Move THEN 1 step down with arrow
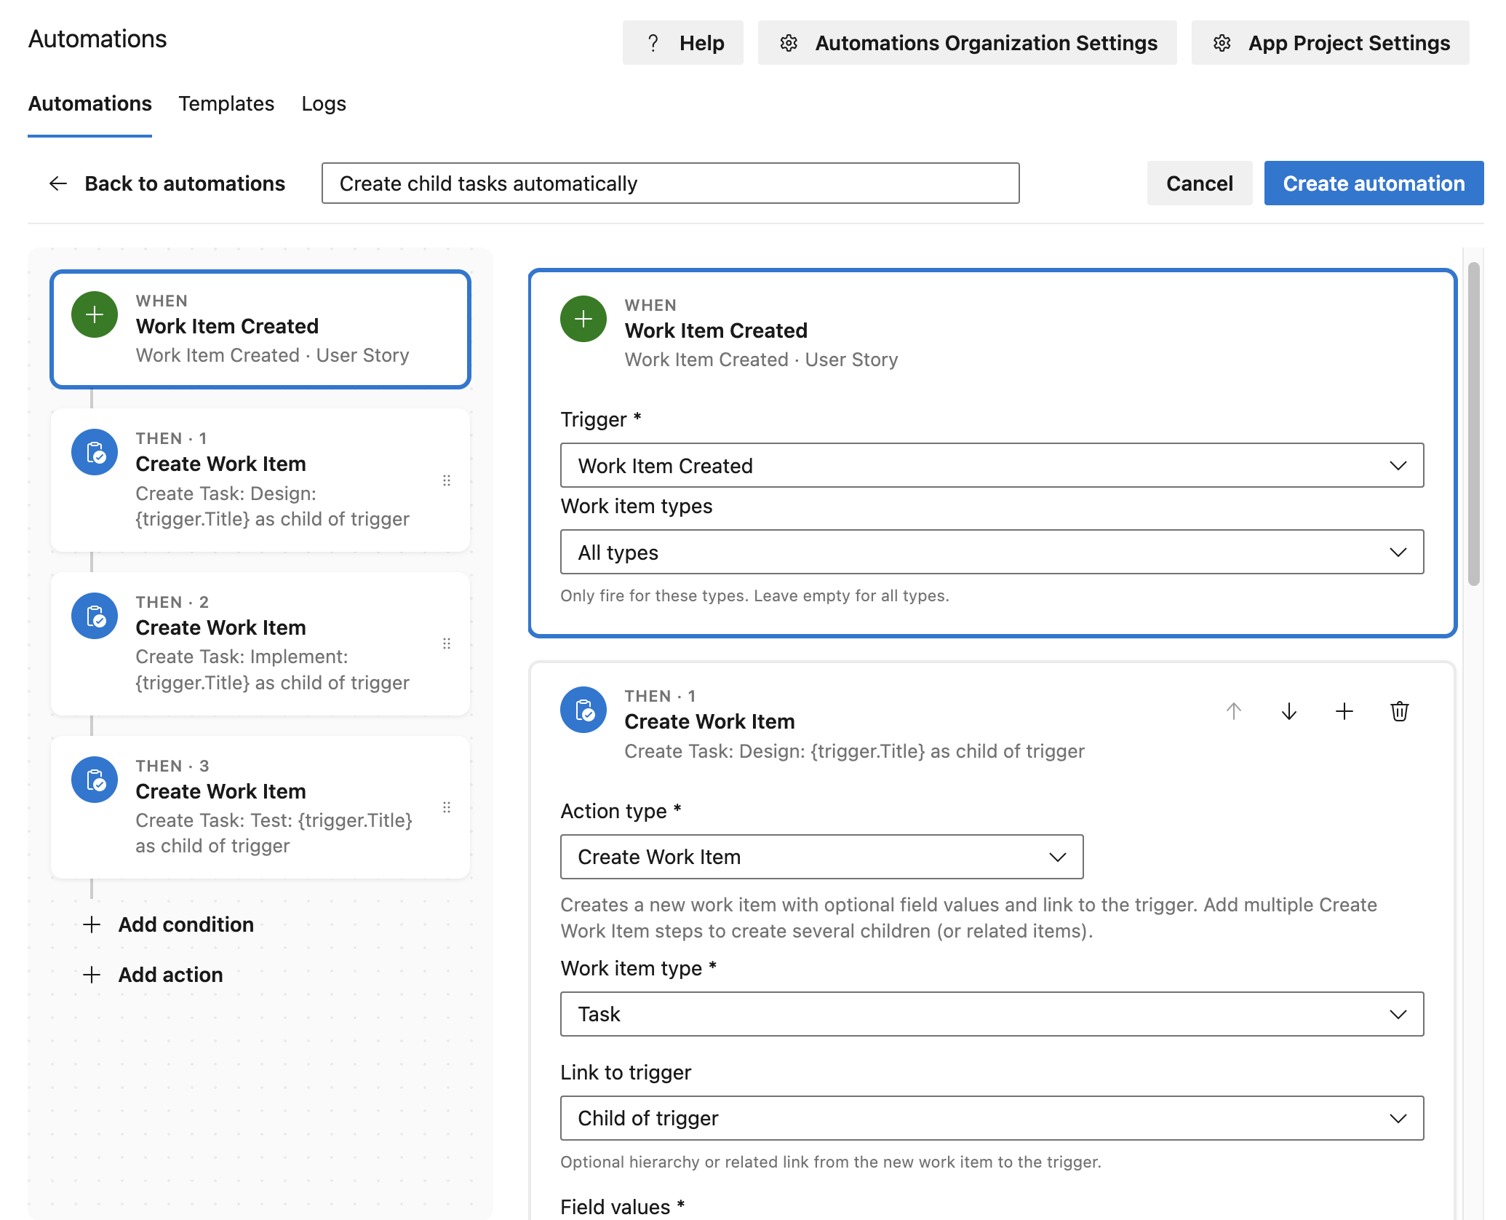The height and width of the screenshot is (1220, 1506). point(1289,711)
